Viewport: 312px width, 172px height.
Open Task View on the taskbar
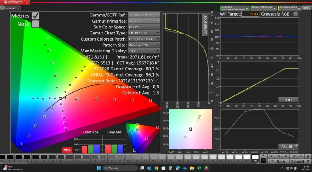[x=142, y=168]
